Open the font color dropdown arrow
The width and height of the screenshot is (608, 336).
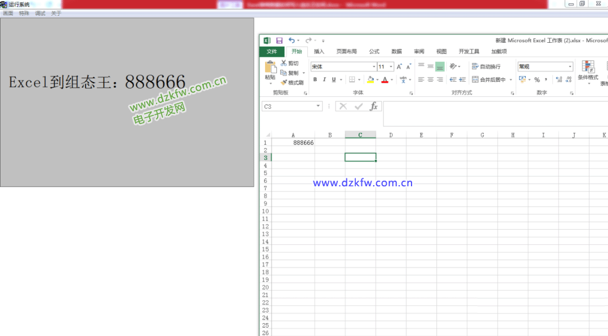tap(392, 80)
